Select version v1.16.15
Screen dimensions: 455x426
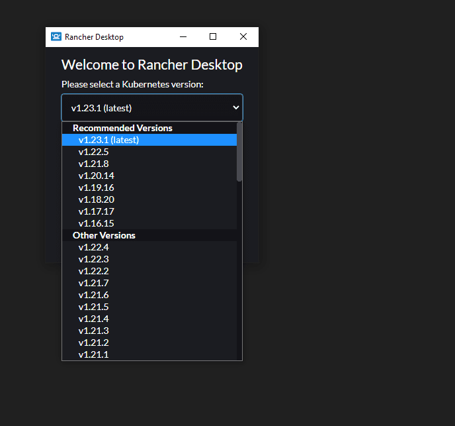(x=149, y=223)
